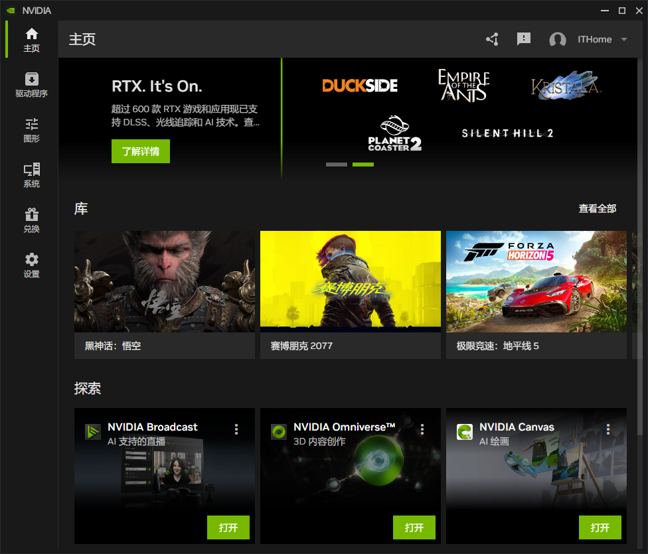
Task: Open 设置 from the sidebar
Action: click(31, 264)
